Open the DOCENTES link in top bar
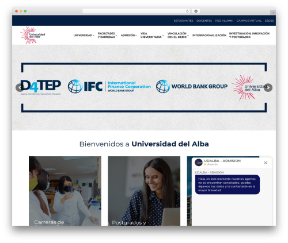 coord(204,21)
